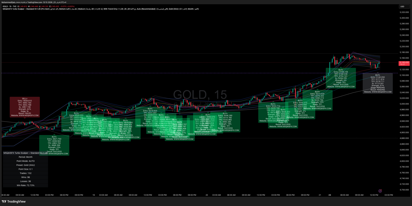The image size is (412, 206).
Task: Click the 'Point Mode: AUTO' stats row
Action: tap(25, 161)
